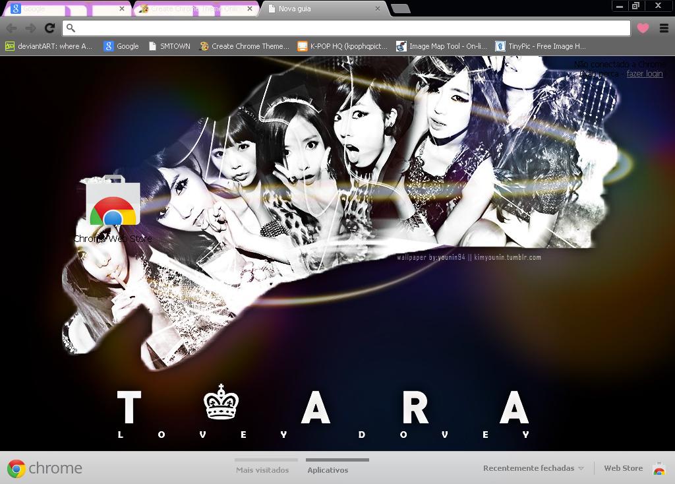The height and width of the screenshot is (484, 675).
Task: Minimize the browser window
Action: [x=620, y=6]
